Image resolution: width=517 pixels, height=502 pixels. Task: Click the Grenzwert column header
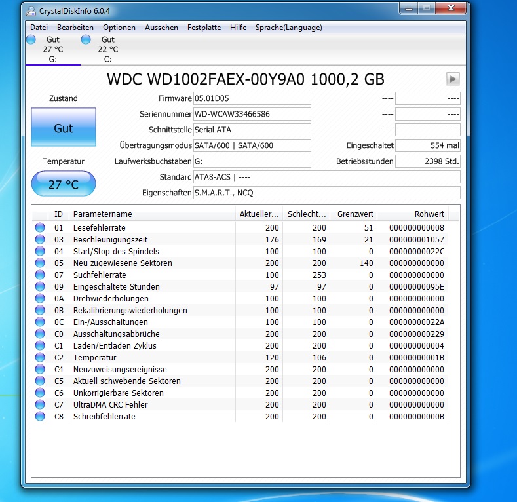point(353,214)
